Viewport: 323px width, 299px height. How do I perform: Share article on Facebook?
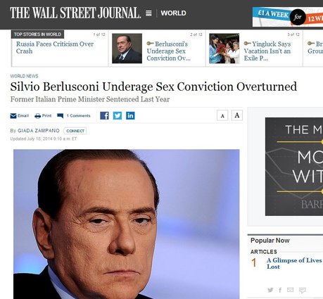[104, 115]
